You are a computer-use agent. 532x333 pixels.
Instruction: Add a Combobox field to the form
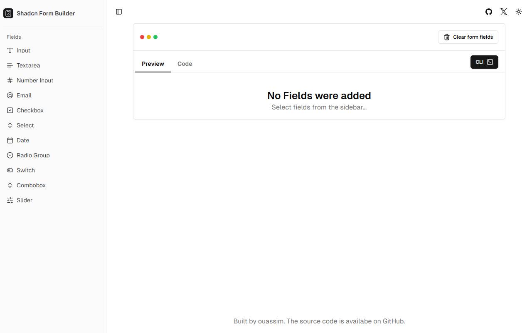tap(53, 185)
